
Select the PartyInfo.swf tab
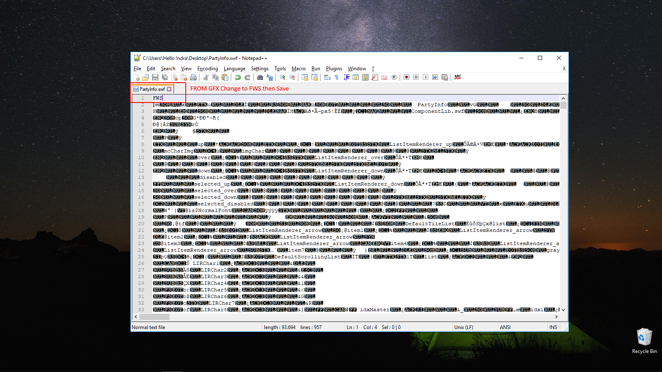click(x=153, y=88)
